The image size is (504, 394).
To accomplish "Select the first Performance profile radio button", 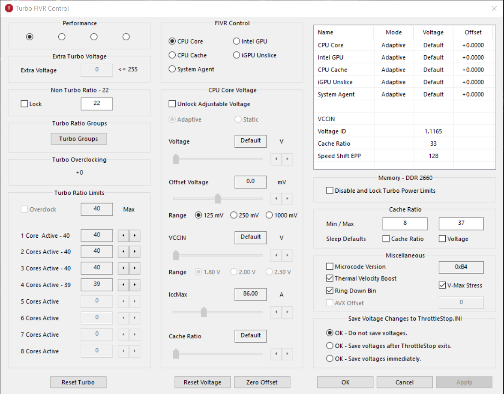I will click(30, 37).
